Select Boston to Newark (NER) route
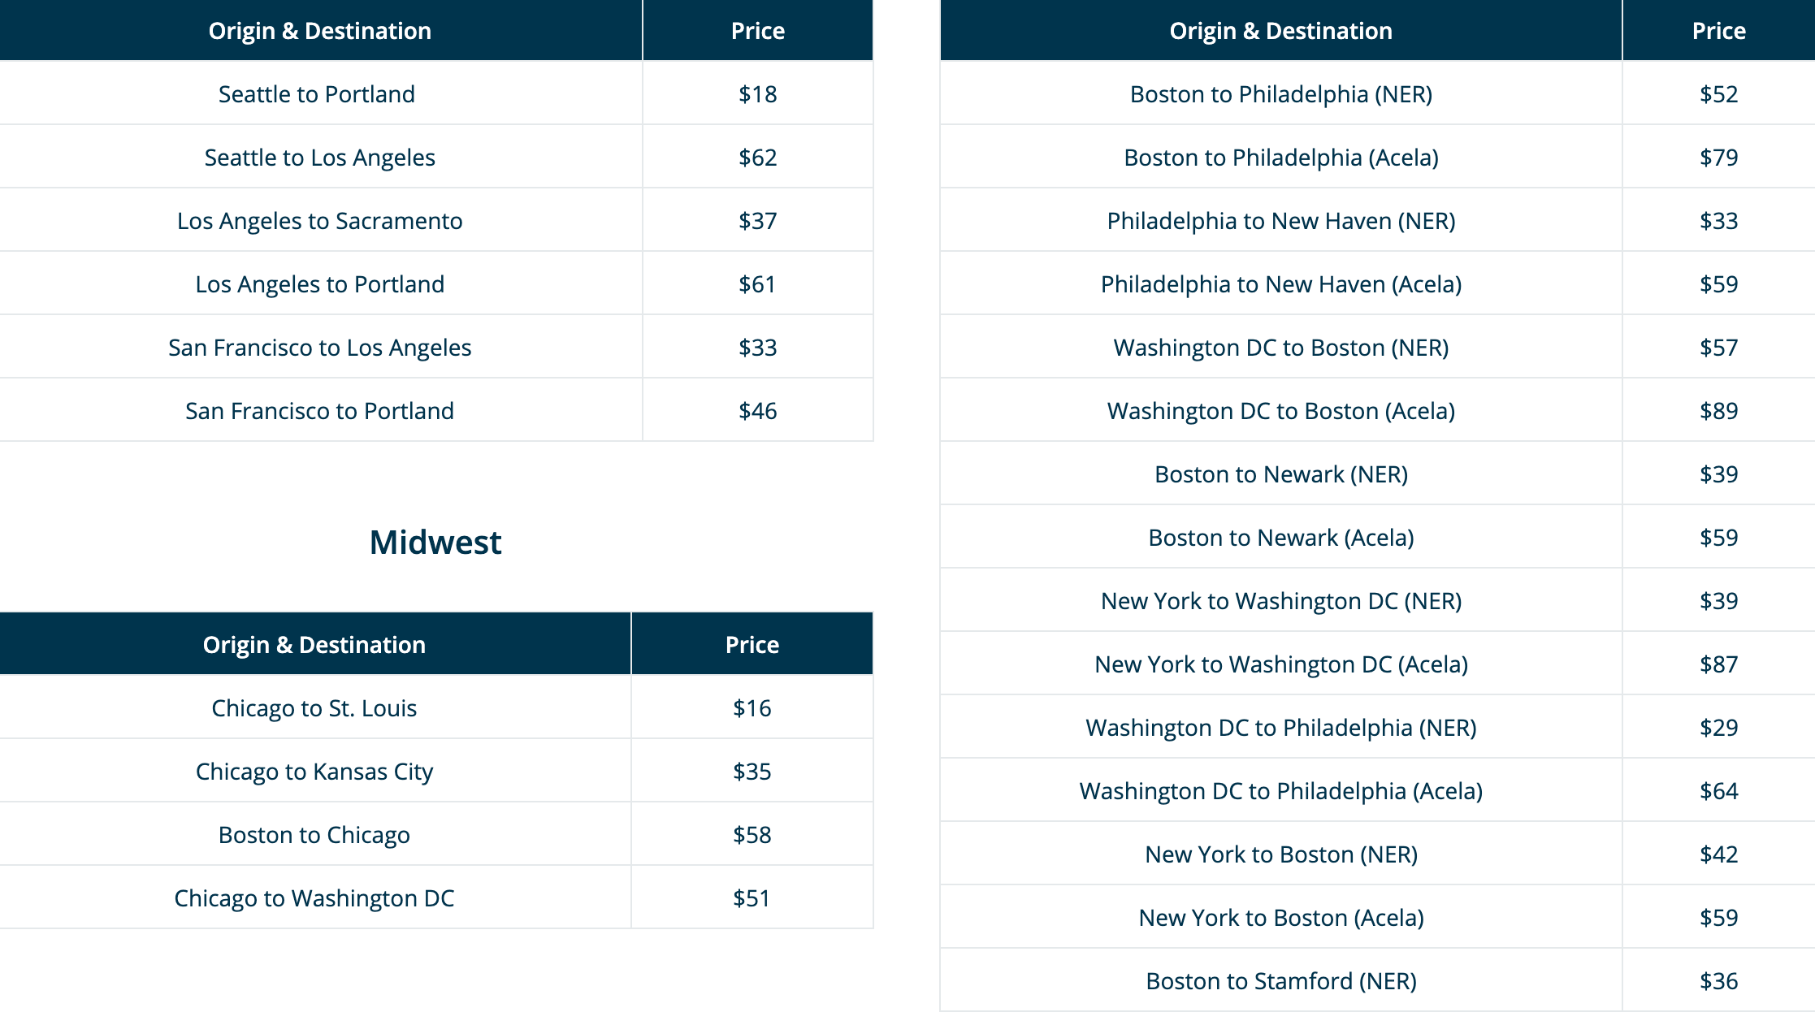Image resolution: width=1815 pixels, height=1012 pixels. [x=1281, y=474]
